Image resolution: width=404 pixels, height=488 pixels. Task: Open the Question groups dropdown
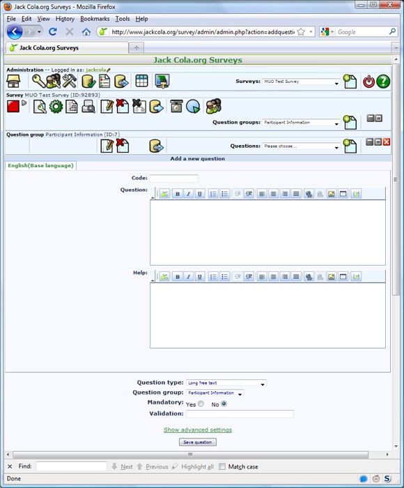tap(301, 123)
